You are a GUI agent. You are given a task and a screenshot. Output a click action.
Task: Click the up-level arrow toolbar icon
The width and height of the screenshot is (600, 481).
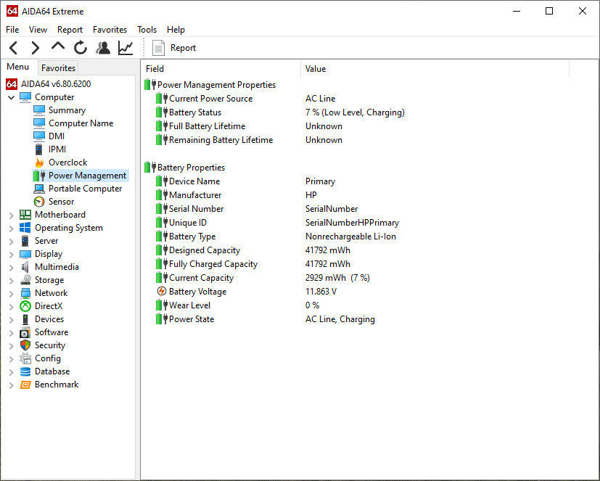coord(58,47)
